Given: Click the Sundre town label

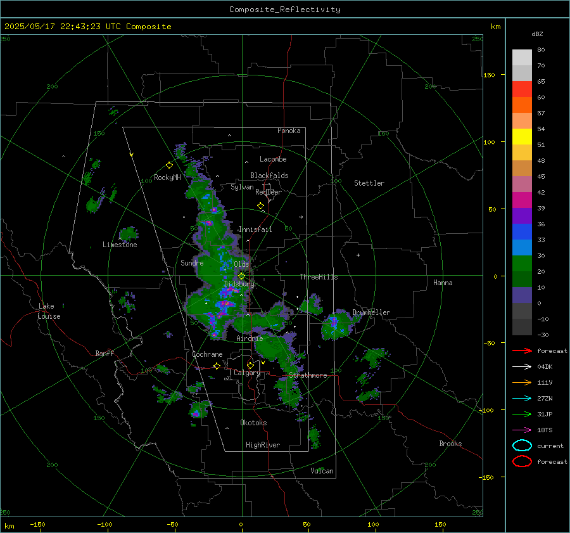Looking at the screenshot, I should coord(192,262).
